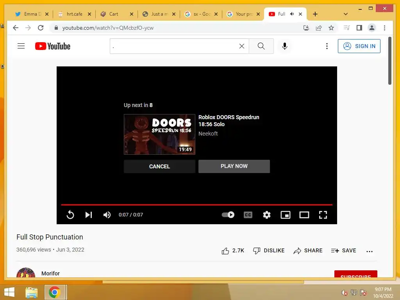Open tab search dropdown chevron

346,14
